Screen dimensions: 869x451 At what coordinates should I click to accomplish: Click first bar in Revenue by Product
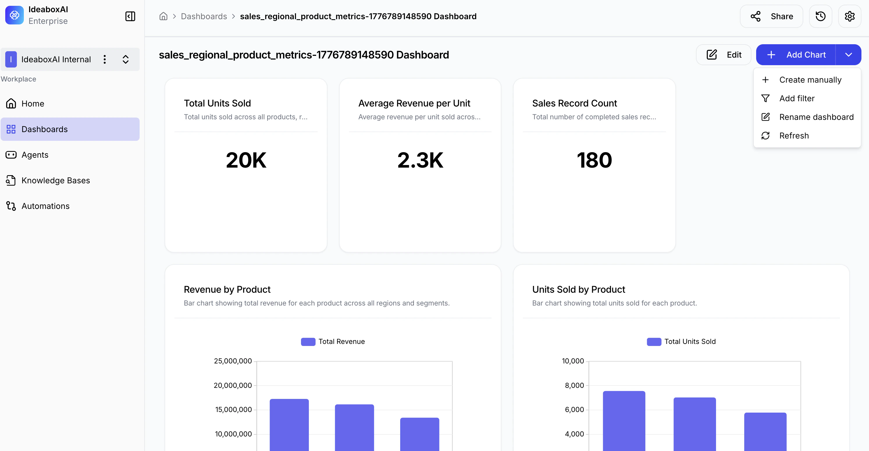(x=289, y=425)
